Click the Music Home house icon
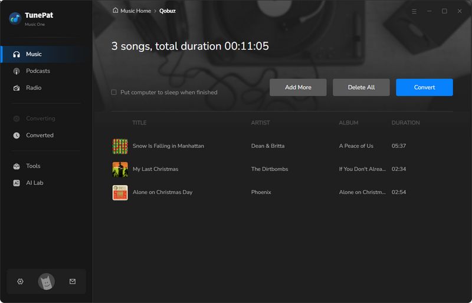 click(115, 11)
